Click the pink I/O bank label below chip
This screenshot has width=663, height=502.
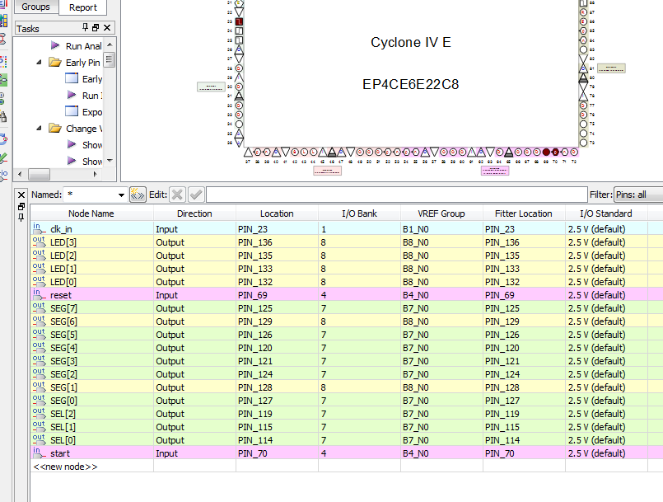point(327,171)
